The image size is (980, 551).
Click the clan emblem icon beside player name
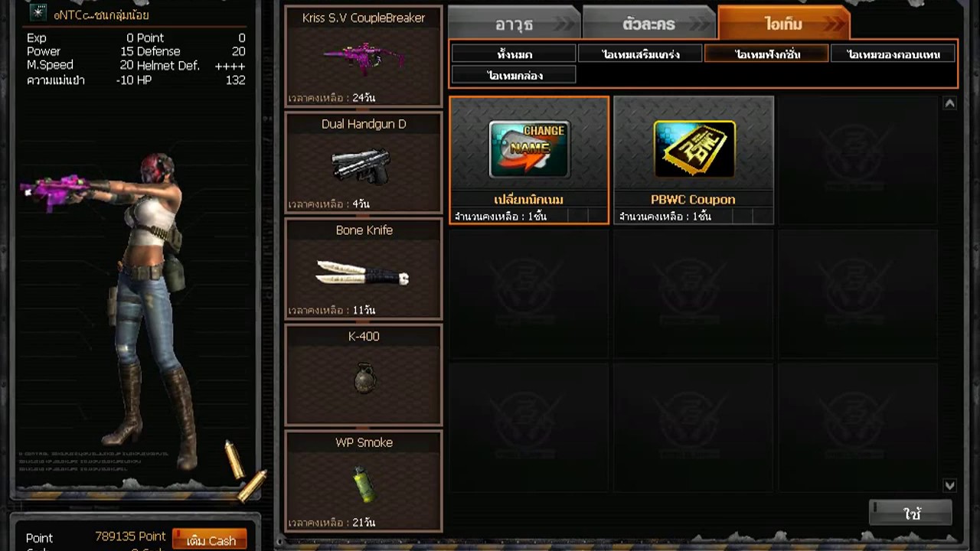pos(38,13)
